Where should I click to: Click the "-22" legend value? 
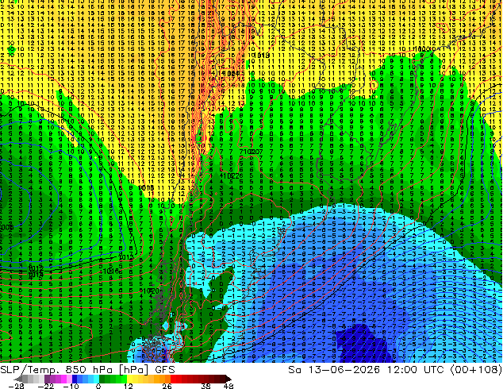point(46,386)
